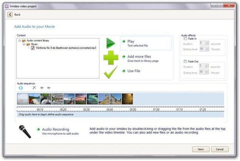Image resolution: width=240 pixels, height=161 pixels.
Task: Click the green plus Add files icon
Action: pyautogui.click(x=111, y=58)
